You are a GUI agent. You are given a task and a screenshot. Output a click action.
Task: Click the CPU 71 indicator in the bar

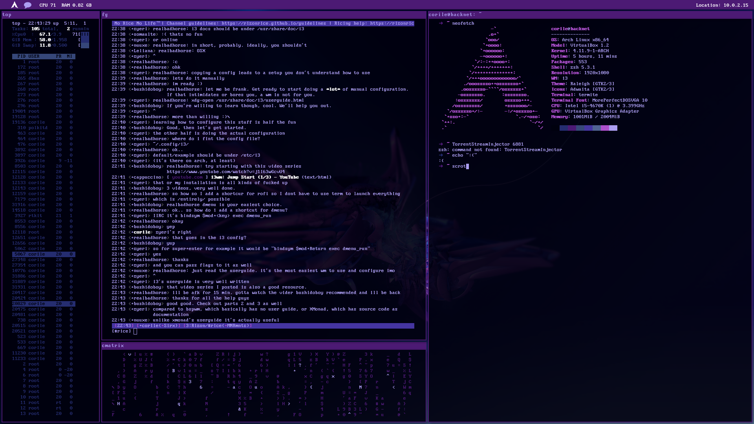(x=48, y=5)
